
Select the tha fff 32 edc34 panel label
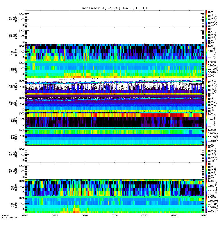pos(13,19)
